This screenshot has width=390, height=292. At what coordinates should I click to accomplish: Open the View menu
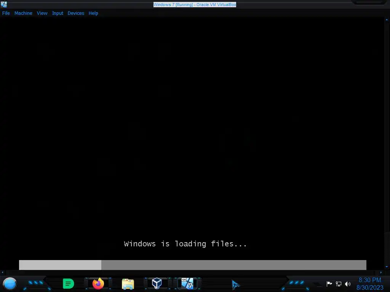point(42,13)
